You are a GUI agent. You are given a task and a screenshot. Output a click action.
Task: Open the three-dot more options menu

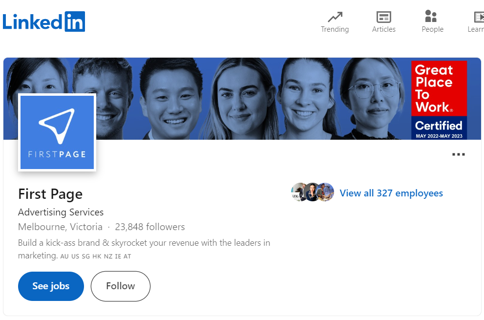459,154
